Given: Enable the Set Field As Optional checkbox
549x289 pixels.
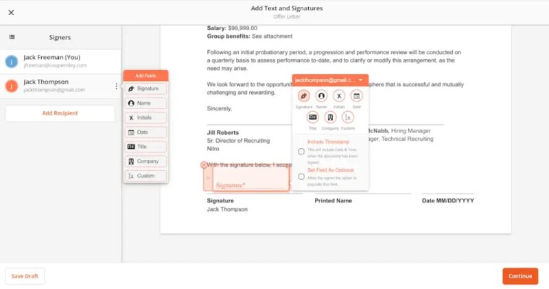Looking at the screenshot, I should [x=301, y=176].
